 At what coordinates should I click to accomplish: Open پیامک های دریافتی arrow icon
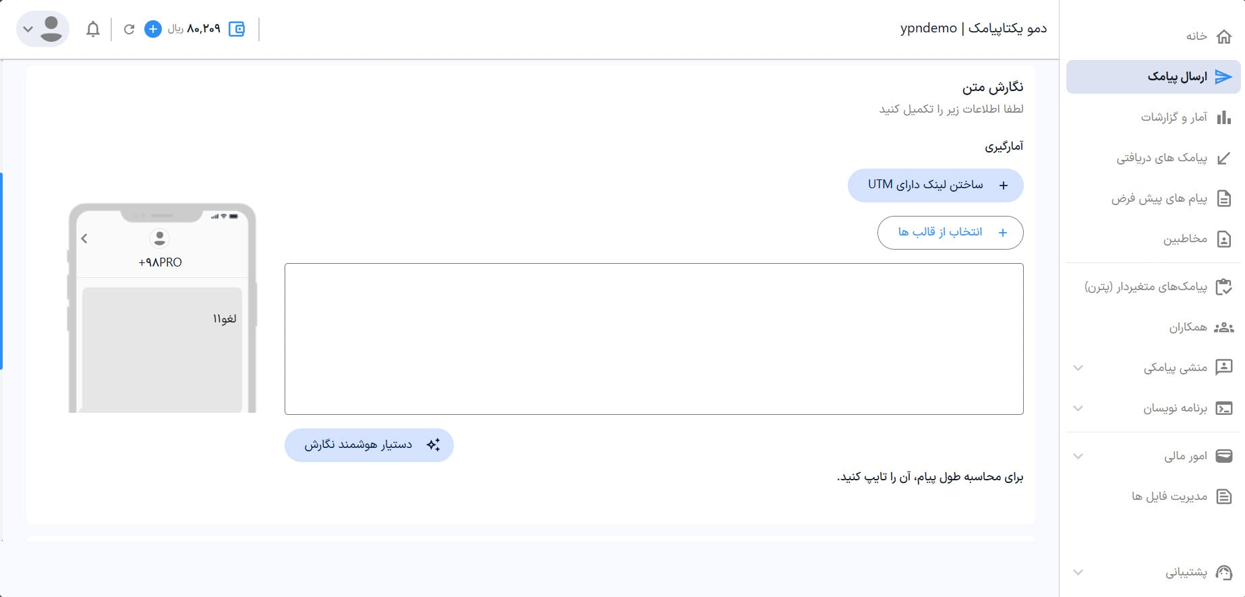click(x=1223, y=158)
